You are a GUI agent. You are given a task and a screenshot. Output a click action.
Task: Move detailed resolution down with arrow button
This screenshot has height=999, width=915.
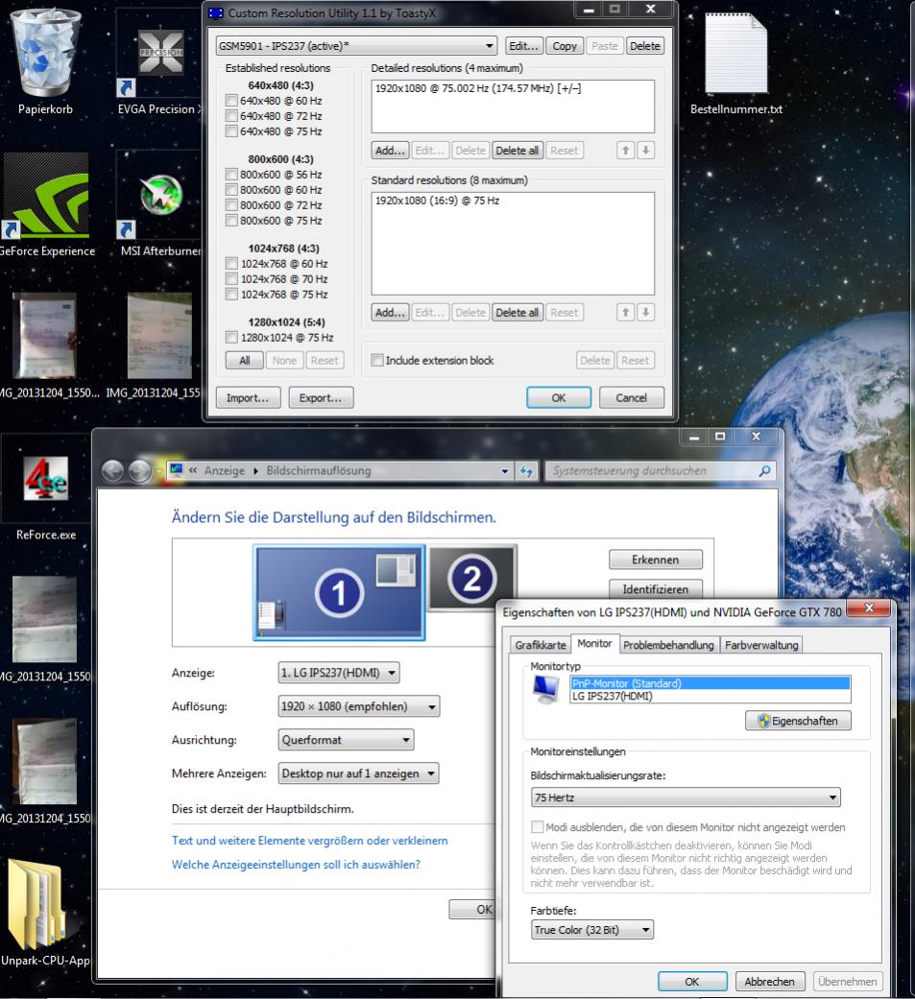(x=646, y=151)
